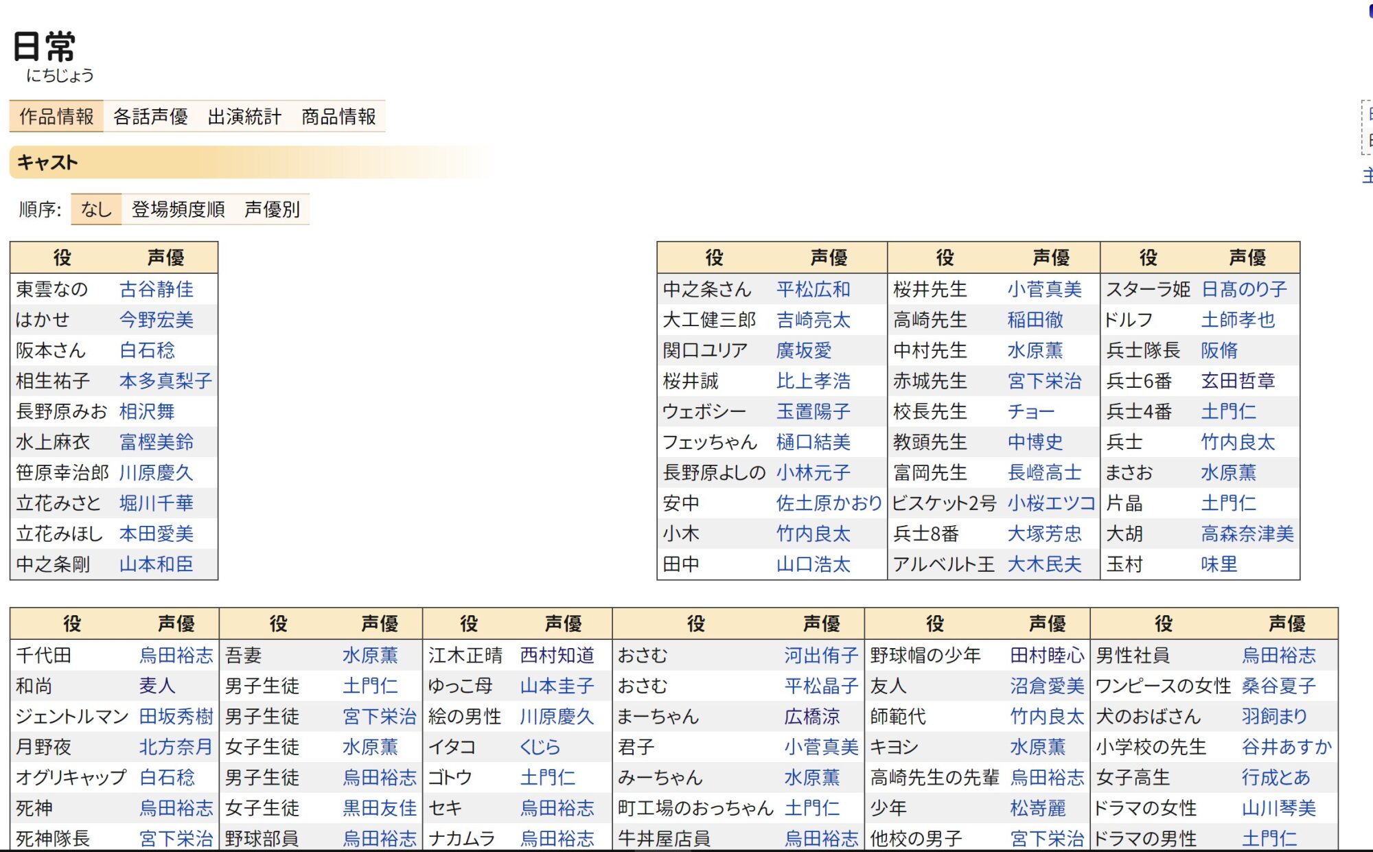Click 小菅真美 next to 桜井先生
The image size is (1373, 852).
point(1045,289)
